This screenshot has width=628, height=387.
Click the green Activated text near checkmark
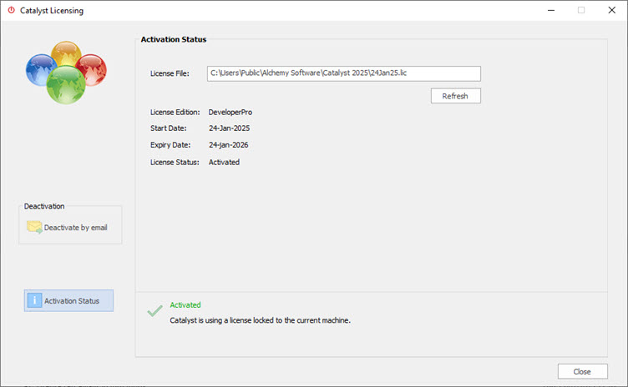pos(185,305)
